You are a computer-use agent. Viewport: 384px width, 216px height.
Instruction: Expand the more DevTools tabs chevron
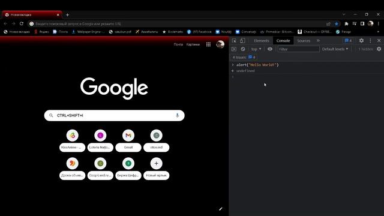(x=318, y=41)
